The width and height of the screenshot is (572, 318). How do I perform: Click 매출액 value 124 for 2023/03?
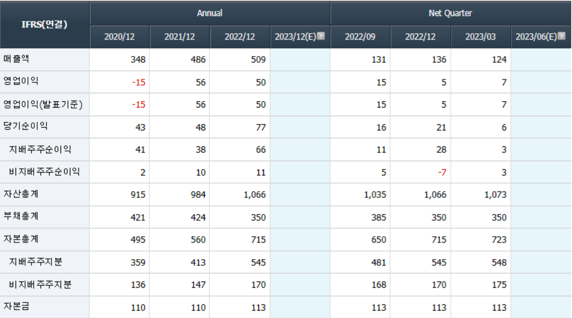click(x=499, y=59)
